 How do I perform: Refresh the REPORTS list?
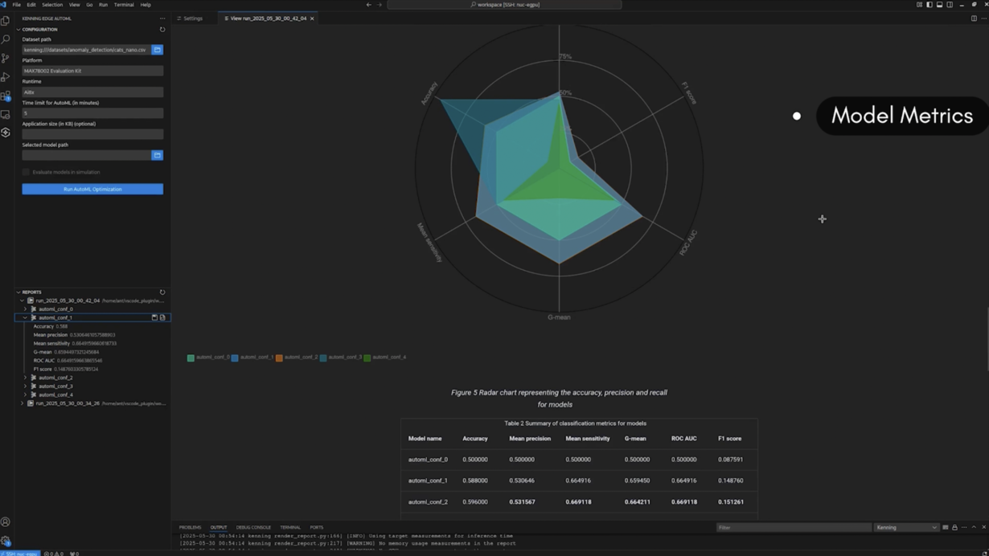point(162,292)
